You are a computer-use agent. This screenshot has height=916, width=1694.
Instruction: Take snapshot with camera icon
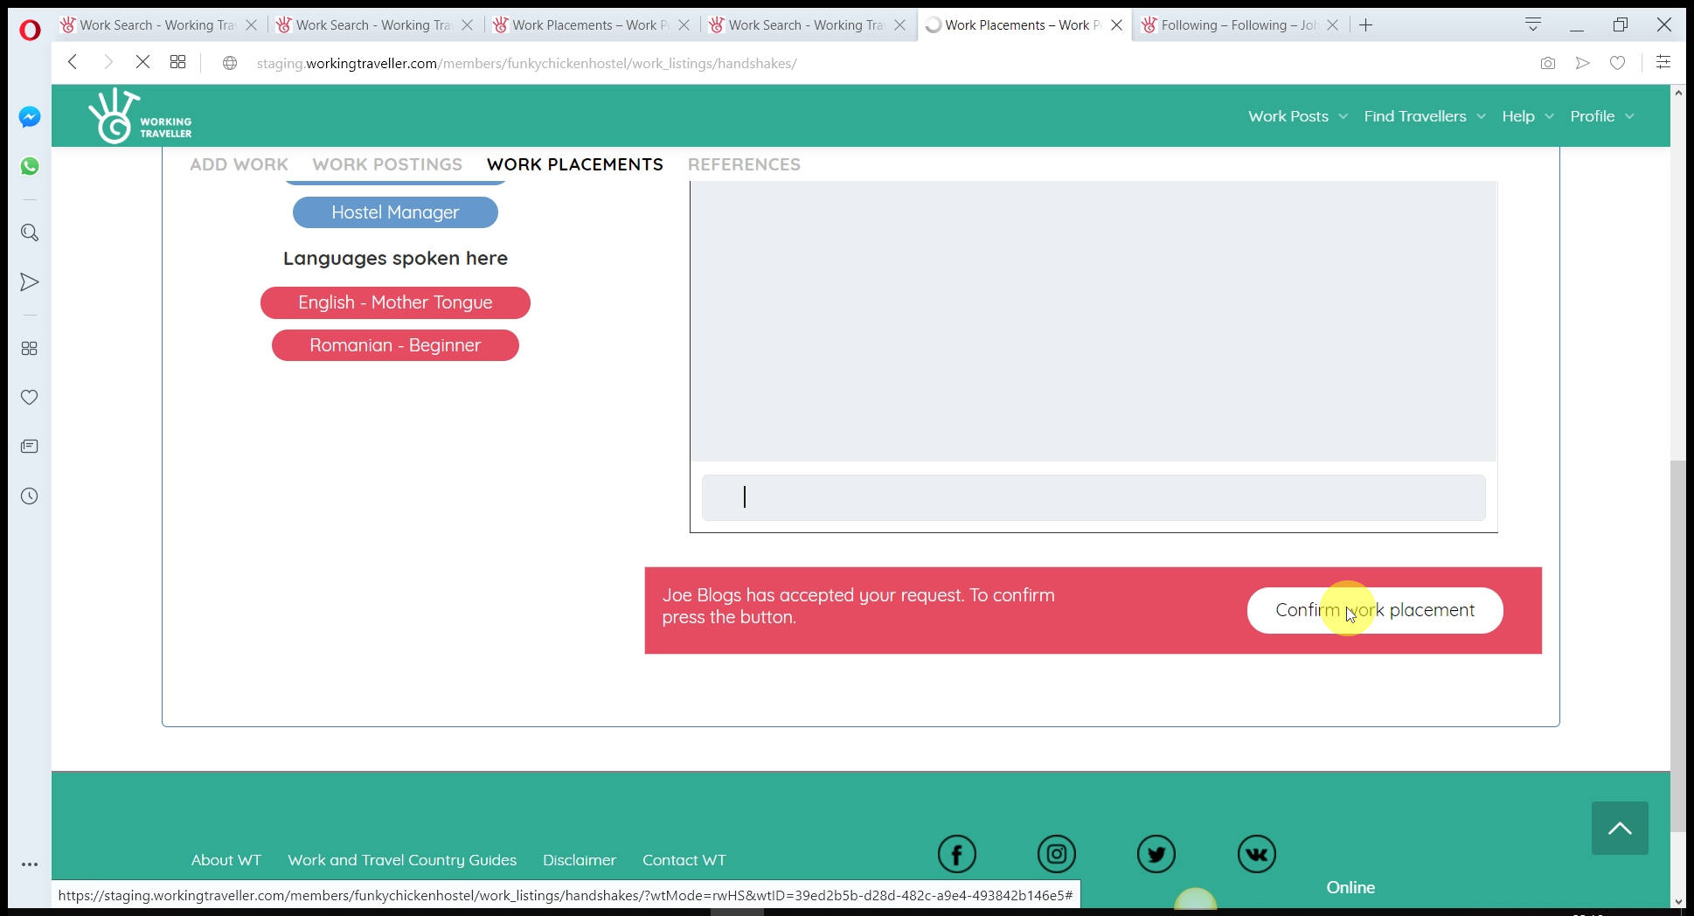pos(1548,63)
